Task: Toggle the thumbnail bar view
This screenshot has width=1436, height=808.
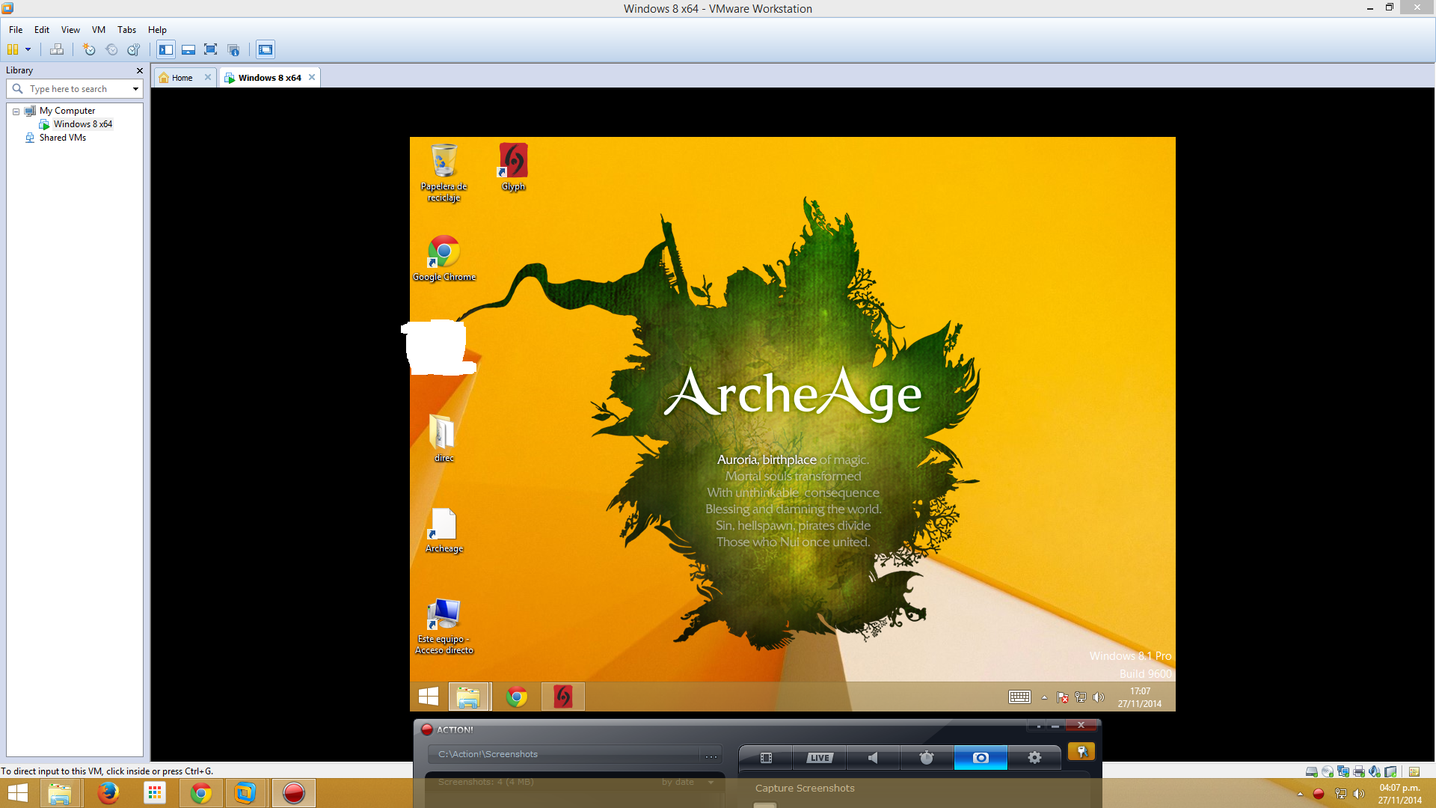Action: (188, 49)
